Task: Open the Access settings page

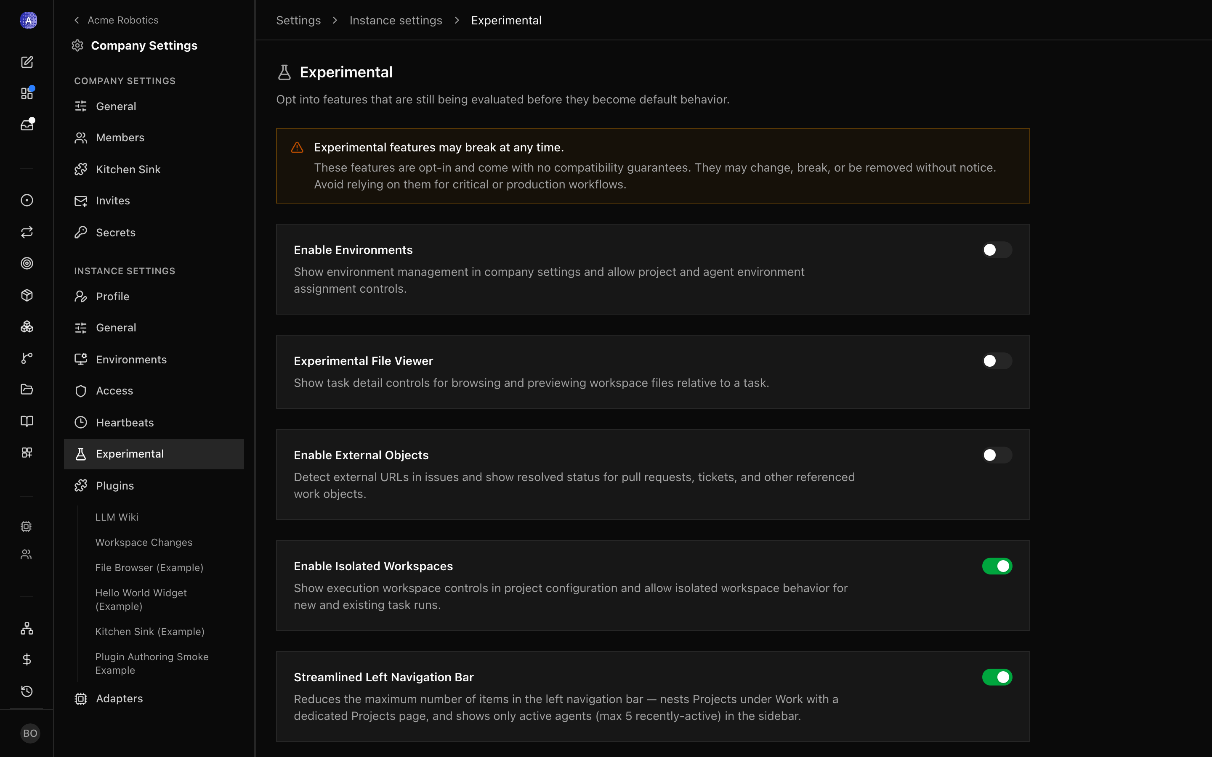Action: click(x=154, y=391)
